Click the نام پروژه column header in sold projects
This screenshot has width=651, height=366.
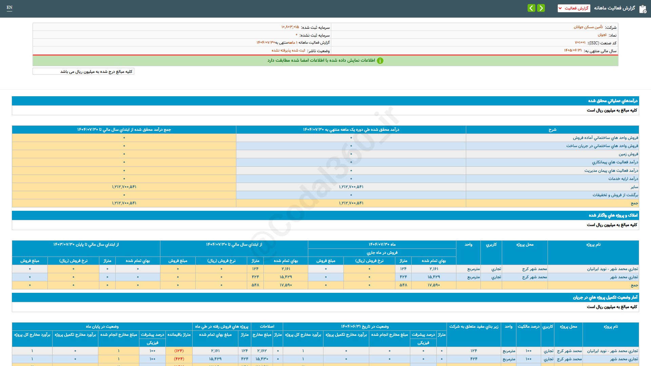(593, 245)
